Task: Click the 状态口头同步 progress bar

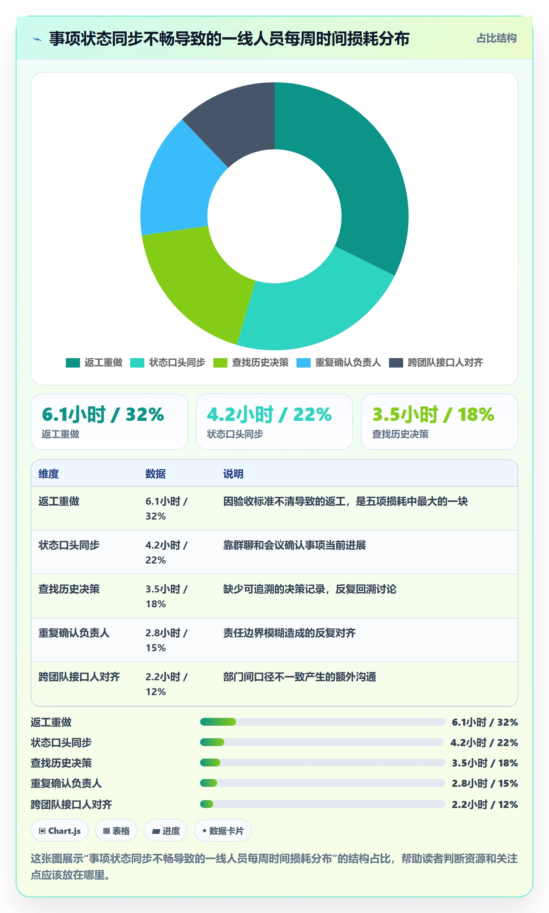Action: 322,742
